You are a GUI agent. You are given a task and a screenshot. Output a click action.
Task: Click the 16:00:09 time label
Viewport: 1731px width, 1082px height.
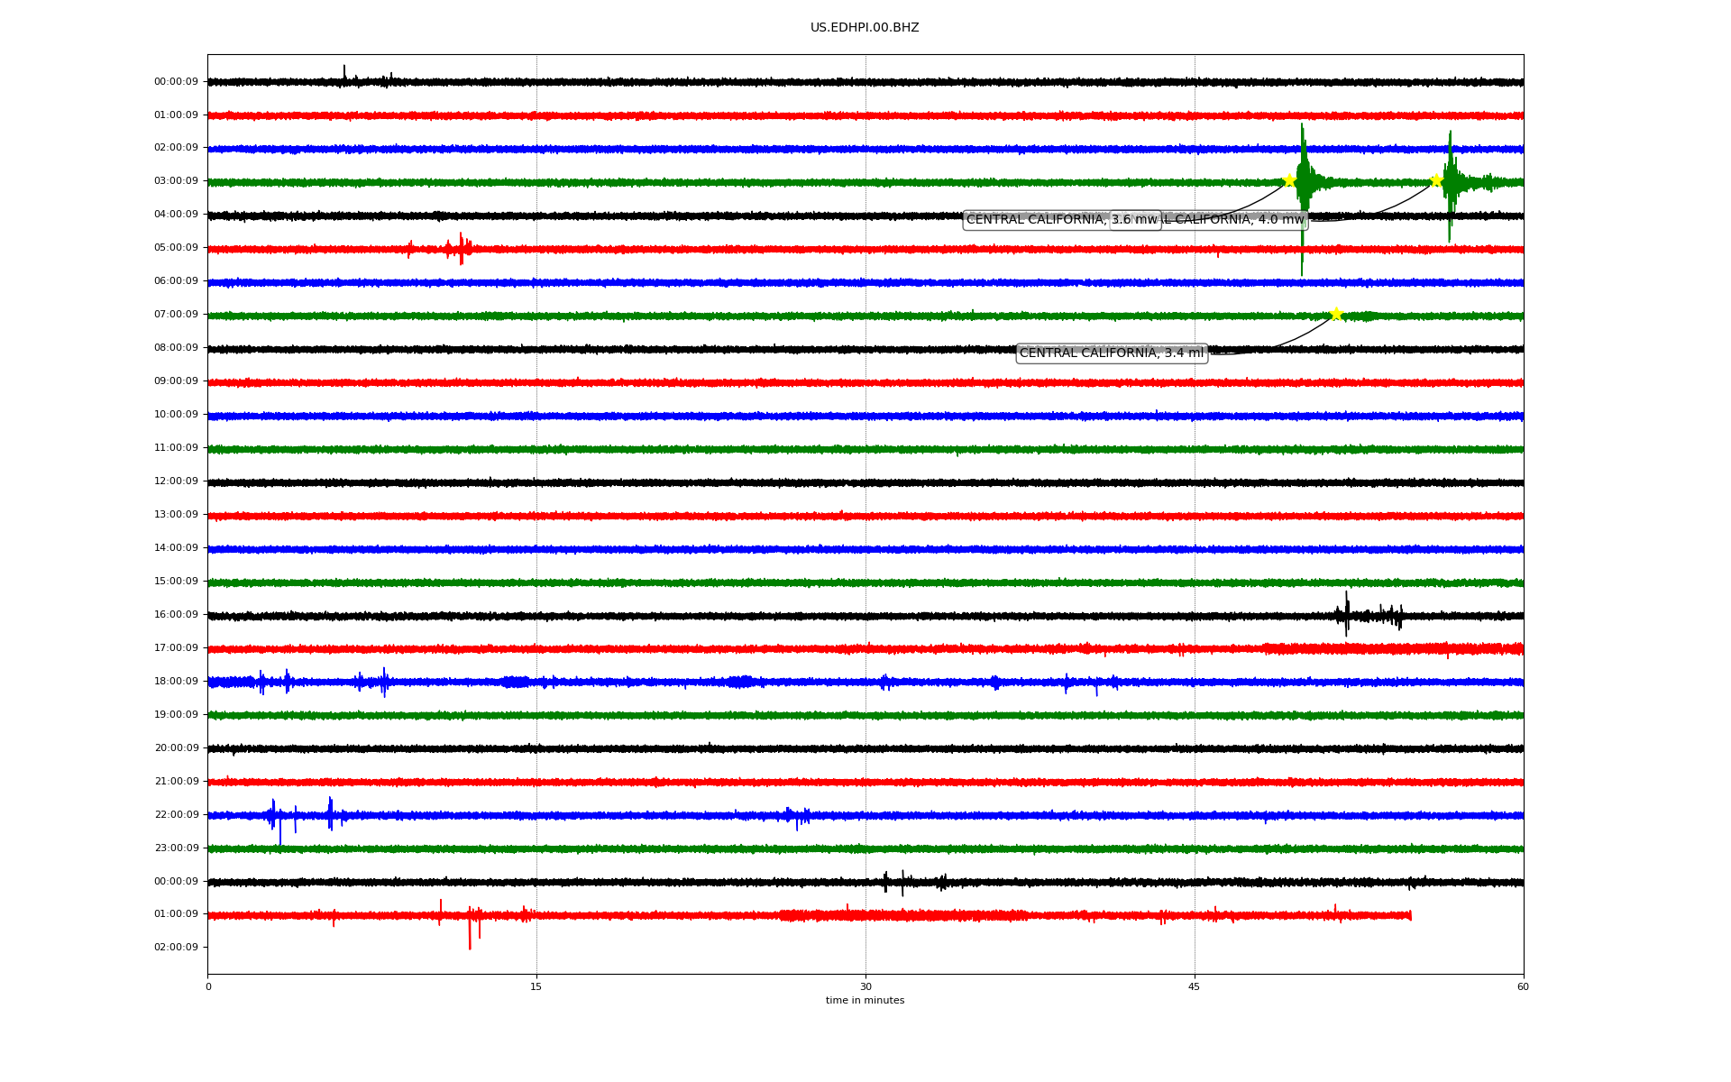176,615
